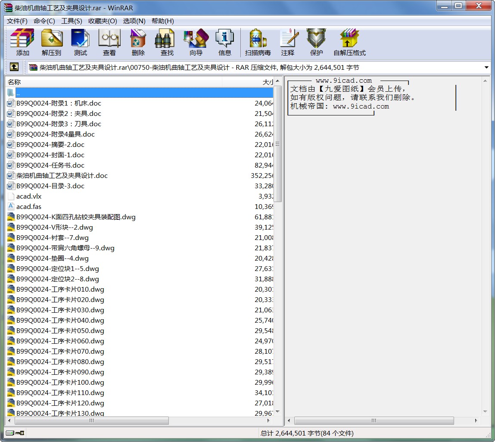Click 24,064 size of 附录1：机床.doc
Screen dimensions: 495x442
point(264,103)
